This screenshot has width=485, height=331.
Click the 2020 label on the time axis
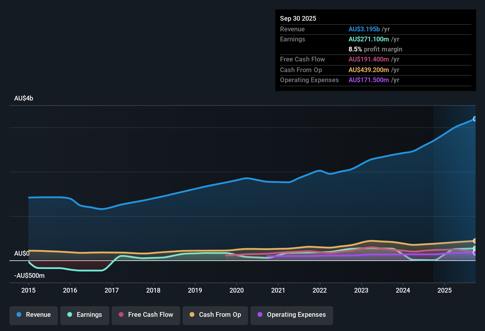[x=237, y=291]
